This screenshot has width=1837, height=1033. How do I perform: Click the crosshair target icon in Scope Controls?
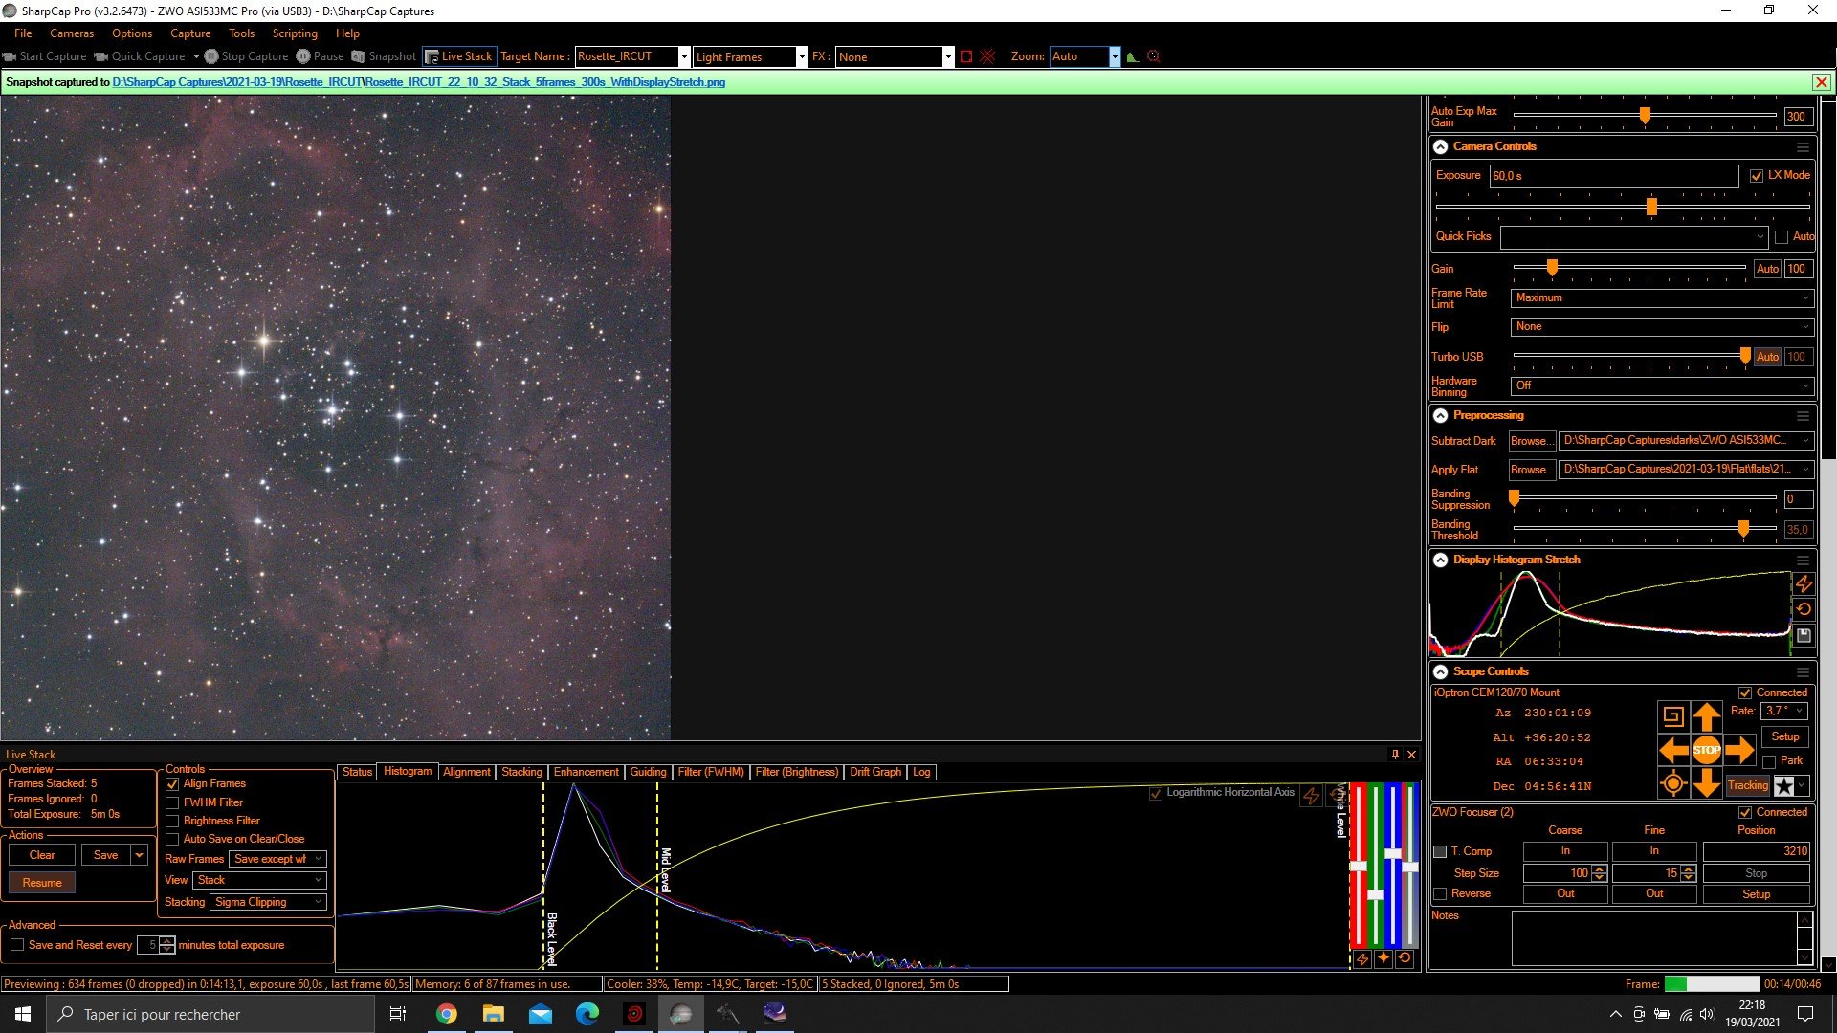(1673, 784)
